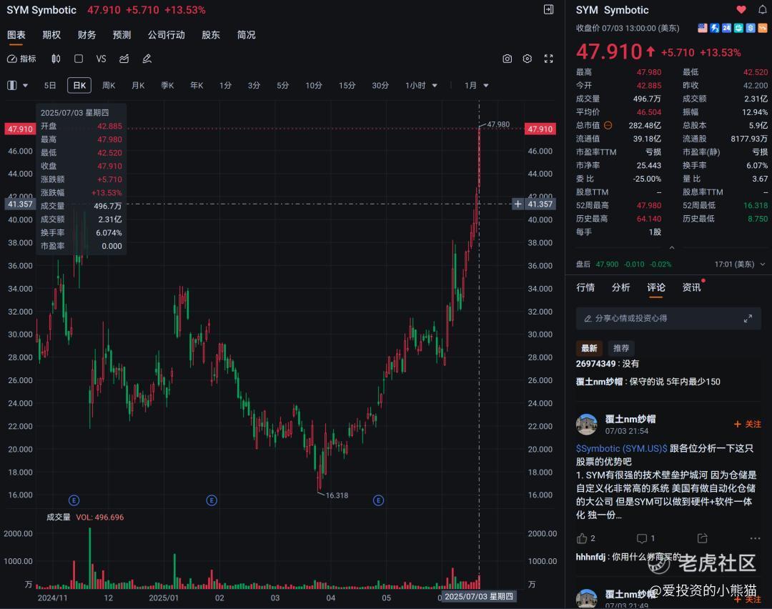The image size is (772, 609).
Task: Click the first earnings E marker
Action: point(74,500)
